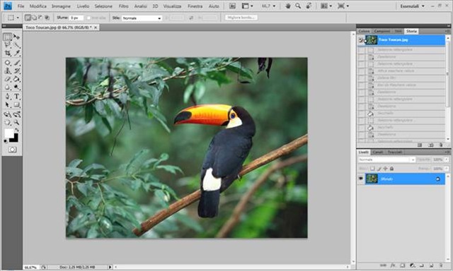Select the Rectangular Marquee tool in the toolbox

(8, 37)
